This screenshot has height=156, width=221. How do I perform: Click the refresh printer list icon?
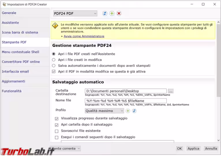pos(105,14)
